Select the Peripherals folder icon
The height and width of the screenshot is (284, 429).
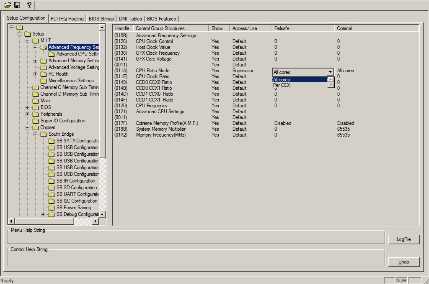(x=35, y=114)
